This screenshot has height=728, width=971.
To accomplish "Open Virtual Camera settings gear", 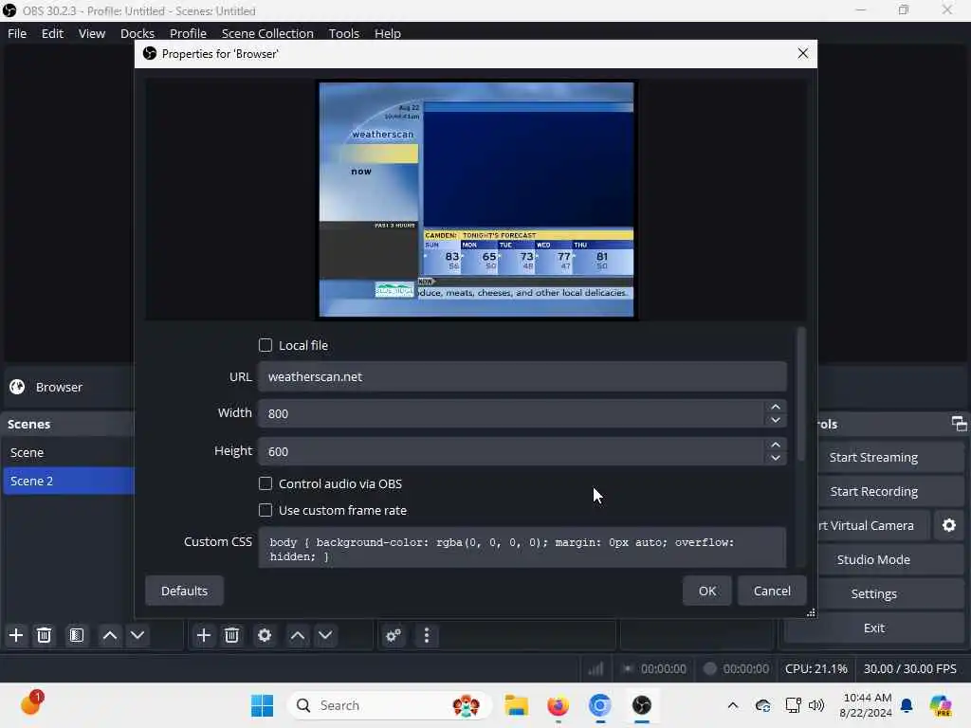I will [948, 525].
